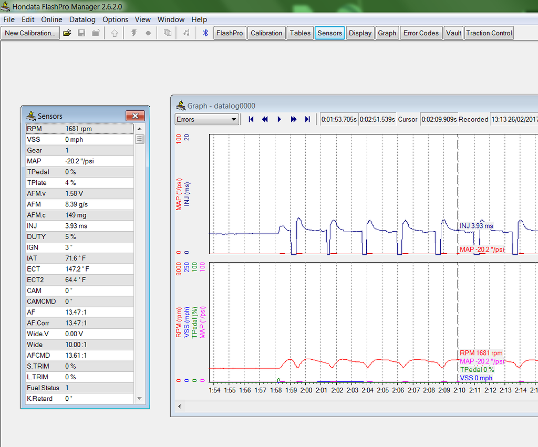Open the Errors dropdown in Graph
The width and height of the screenshot is (538, 447).
point(206,119)
